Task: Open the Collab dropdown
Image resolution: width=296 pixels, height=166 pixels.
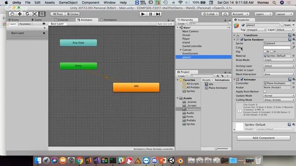Action: coord(210,14)
